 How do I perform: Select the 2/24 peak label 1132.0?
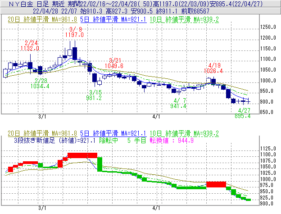[28, 48]
